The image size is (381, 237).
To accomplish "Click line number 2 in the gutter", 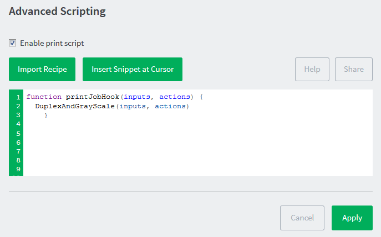I will pyautogui.click(x=18, y=106).
